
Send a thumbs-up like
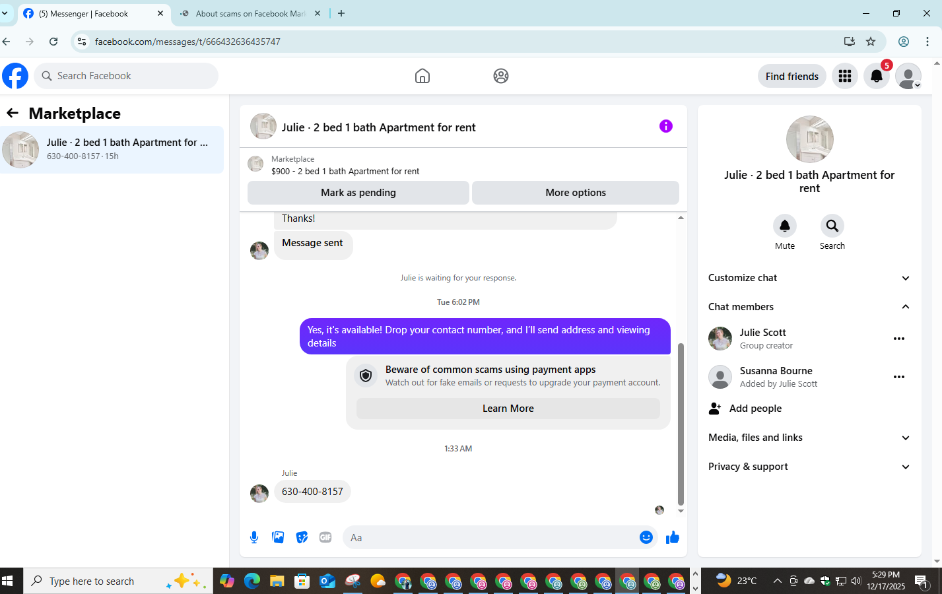[673, 537]
